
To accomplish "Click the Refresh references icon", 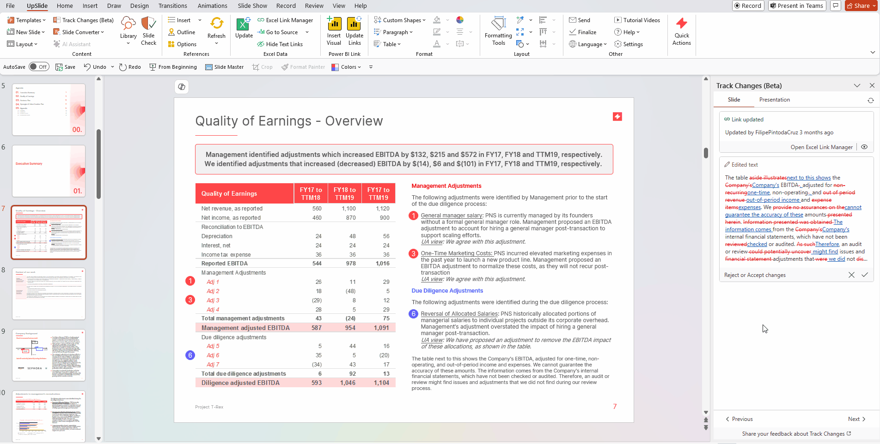I will (216, 24).
